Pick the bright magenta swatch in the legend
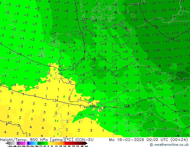The width and height of the screenshot is (190, 147). 24,143
